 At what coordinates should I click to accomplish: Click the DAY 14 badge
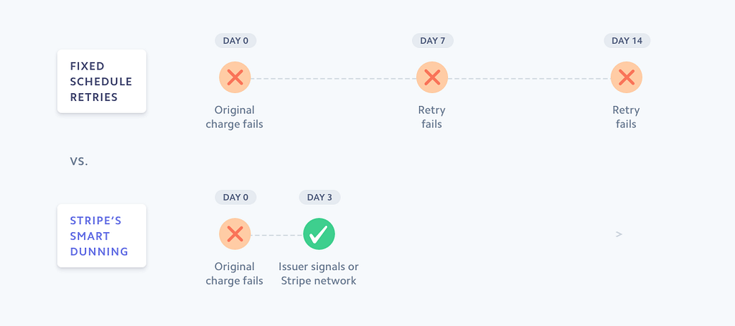(x=627, y=41)
